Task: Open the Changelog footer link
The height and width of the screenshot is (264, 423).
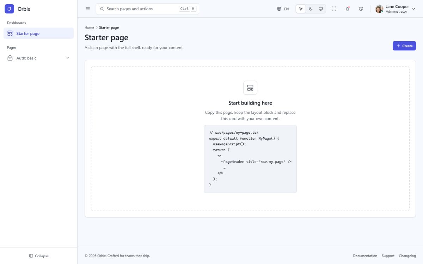Action: pos(407,256)
